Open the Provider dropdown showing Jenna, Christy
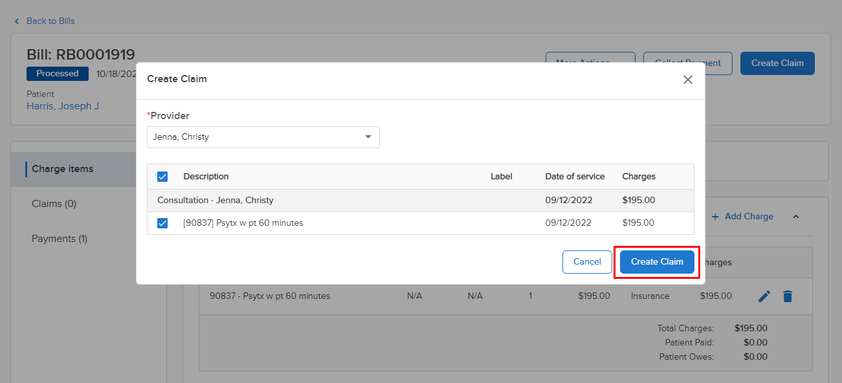Screen dimensions: 842x383 263,137
